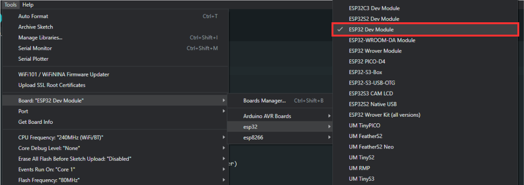Expand Core Debug Level options
The image size is (524, 185).
[115, 148]
